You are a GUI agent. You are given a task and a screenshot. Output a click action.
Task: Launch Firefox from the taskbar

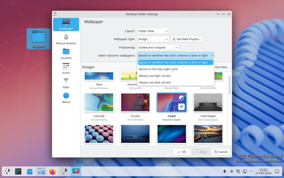pyautogui.click(x=53, y=171)
